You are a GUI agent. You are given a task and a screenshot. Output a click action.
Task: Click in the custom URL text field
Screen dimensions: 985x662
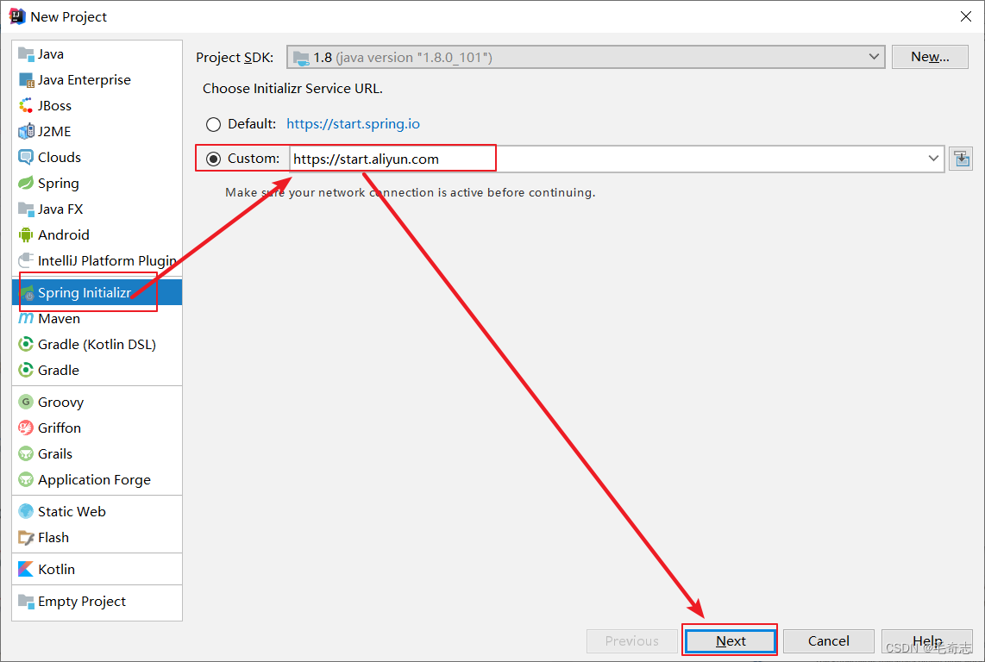[617, 159]
